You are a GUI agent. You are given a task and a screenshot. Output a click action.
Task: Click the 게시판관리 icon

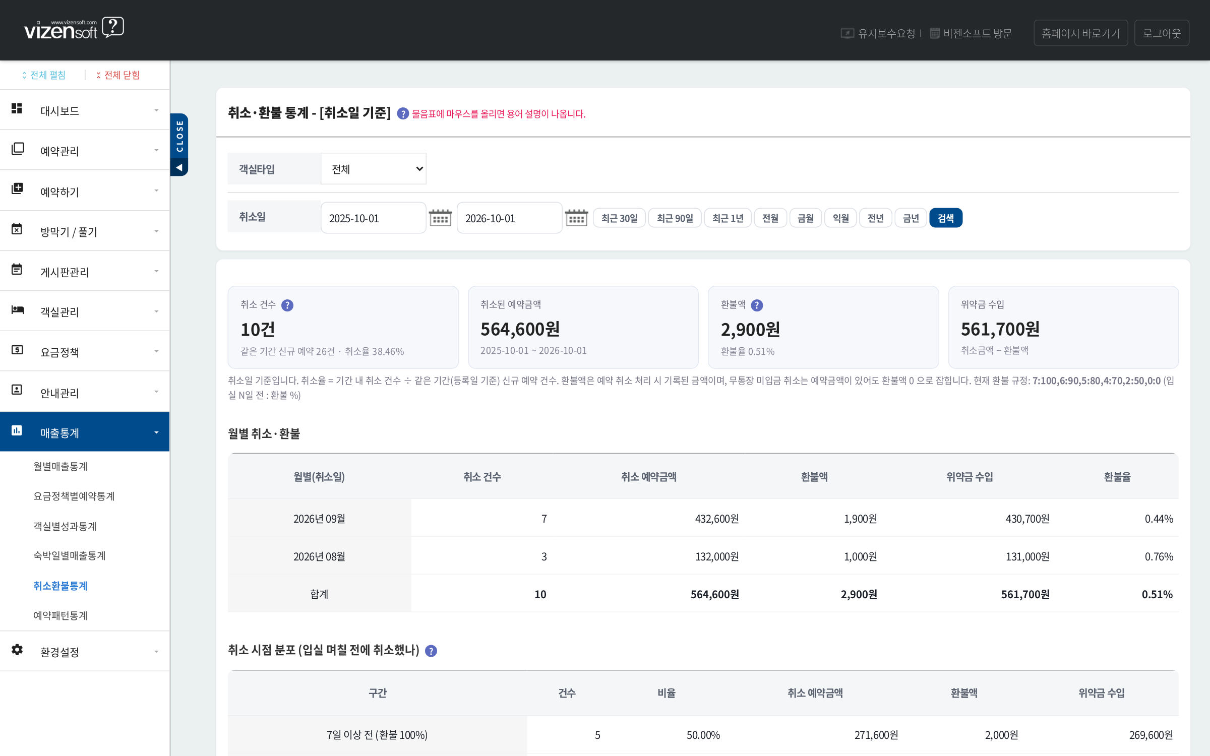tap(17, 269)
